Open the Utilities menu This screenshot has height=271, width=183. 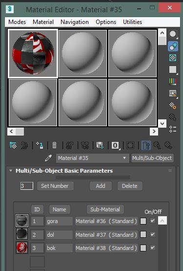(x=132, y=22)
